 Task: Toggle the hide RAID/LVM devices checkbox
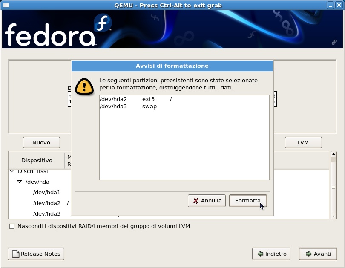pyautogui.click(x=12, y=226)
